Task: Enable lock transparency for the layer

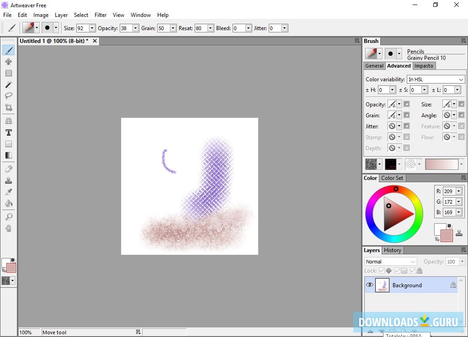Action: coord(397,270)
